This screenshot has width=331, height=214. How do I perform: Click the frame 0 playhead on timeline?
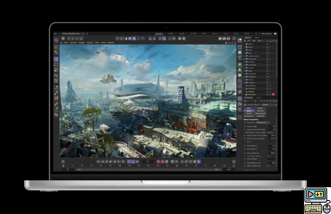coord(63,166)
